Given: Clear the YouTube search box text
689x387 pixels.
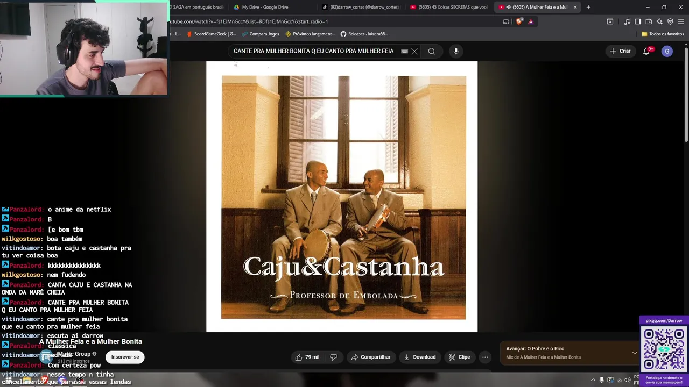Looking at the screenshot, I should pyautogui.click(x=414, y=51).
